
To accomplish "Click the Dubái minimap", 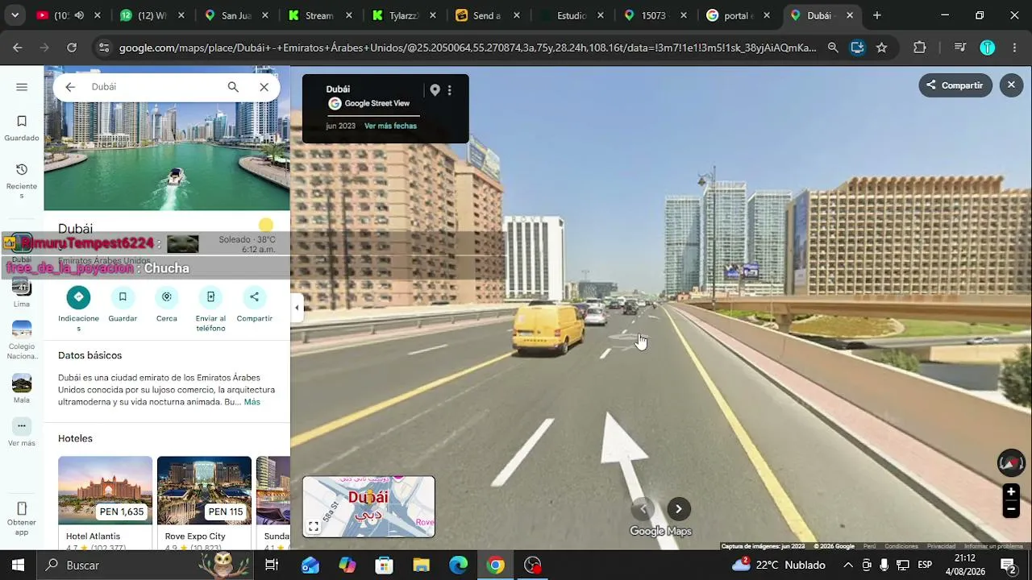I will coord(368,507).
